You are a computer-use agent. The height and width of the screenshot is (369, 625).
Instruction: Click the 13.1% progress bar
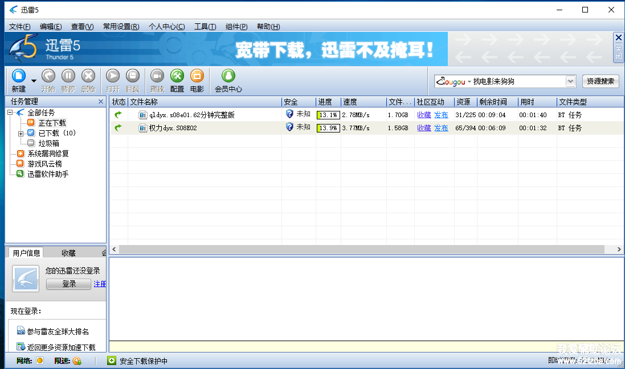[x=328, y=115]
